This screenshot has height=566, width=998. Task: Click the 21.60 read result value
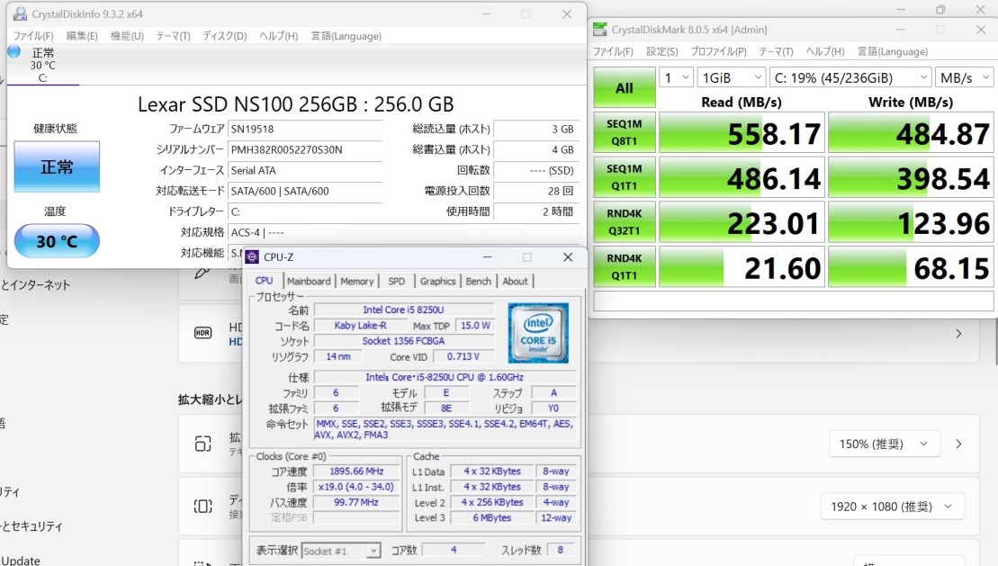coord(742,266)
